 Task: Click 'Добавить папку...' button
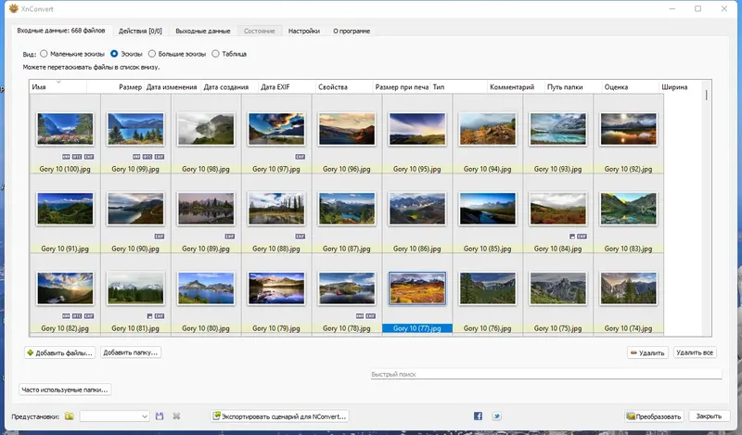coord(131,352)
